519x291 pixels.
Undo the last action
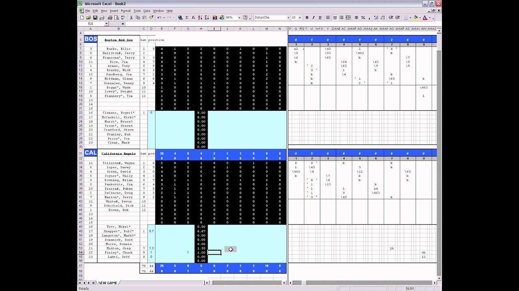(x=159, y=18)
